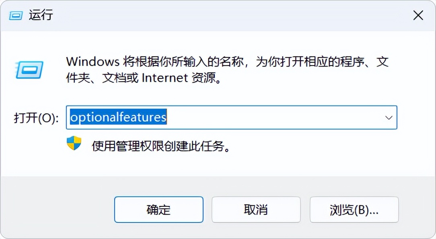The image size is (436, 239).
Task: Click the word Windows in the description
Action: 93,62
